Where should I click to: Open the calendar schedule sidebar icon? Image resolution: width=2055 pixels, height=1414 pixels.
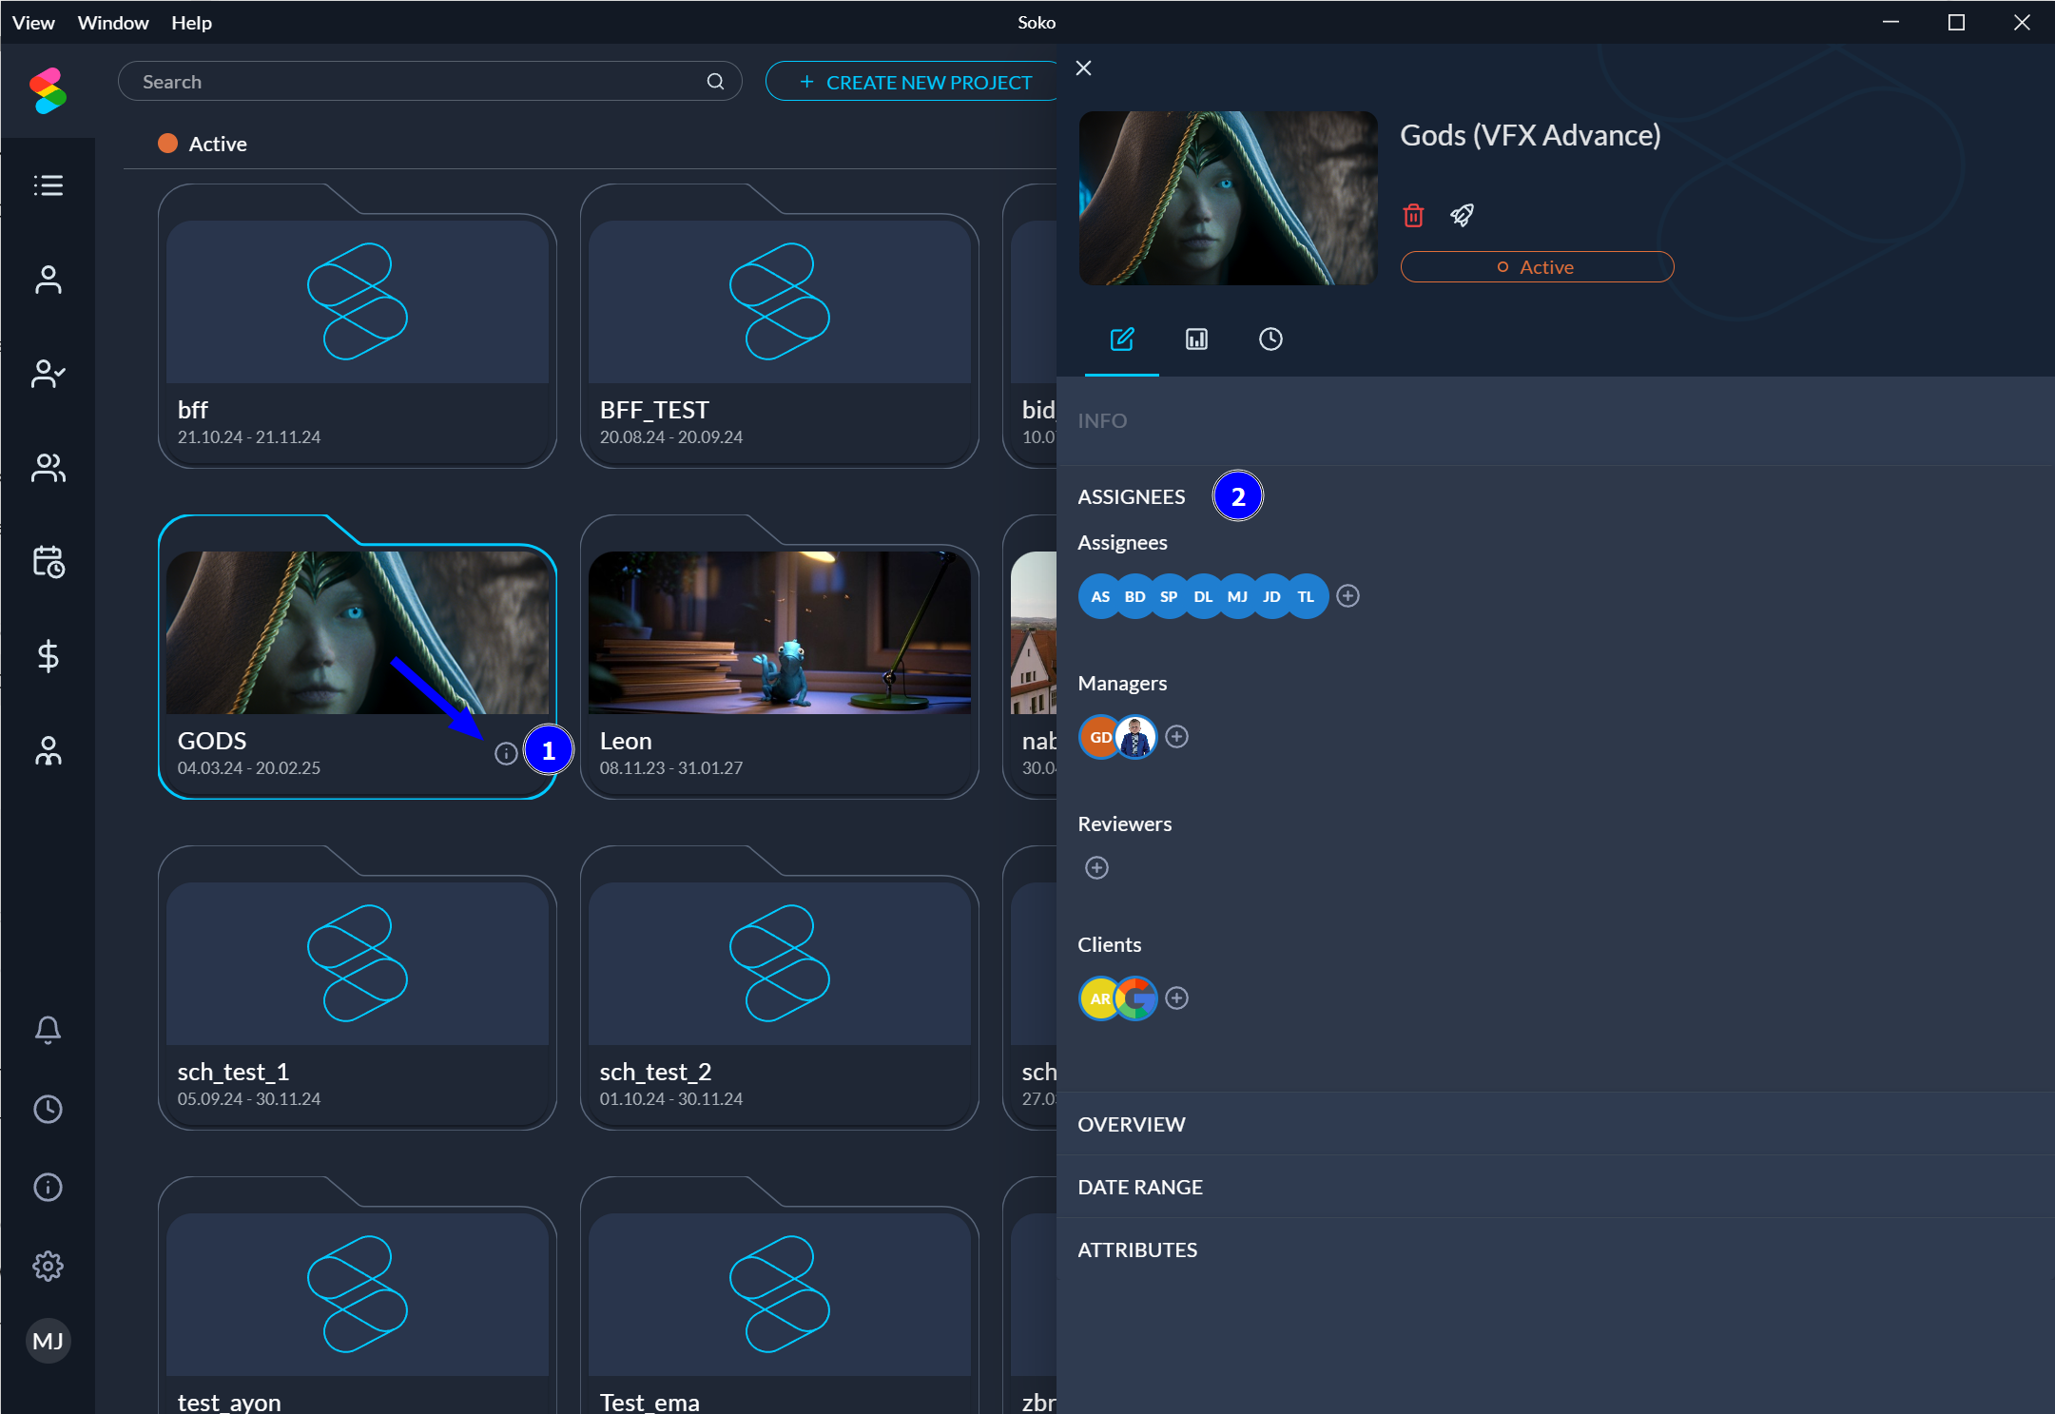coord(48,562)
